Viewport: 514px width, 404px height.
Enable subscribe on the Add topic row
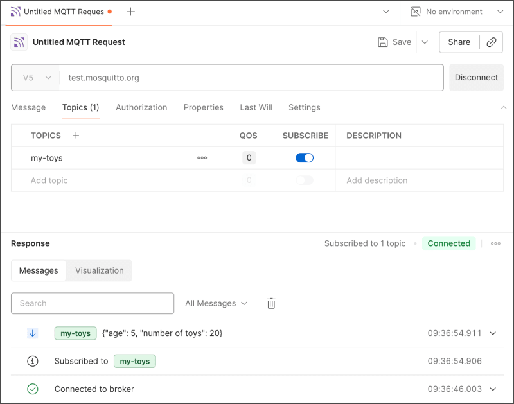304,180
